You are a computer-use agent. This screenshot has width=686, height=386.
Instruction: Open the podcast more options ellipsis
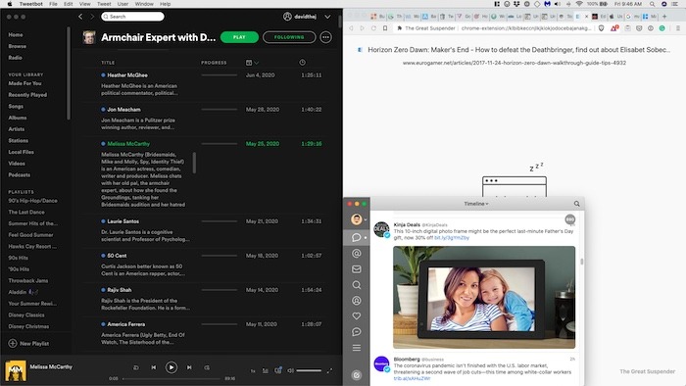[x=326, y=37]
